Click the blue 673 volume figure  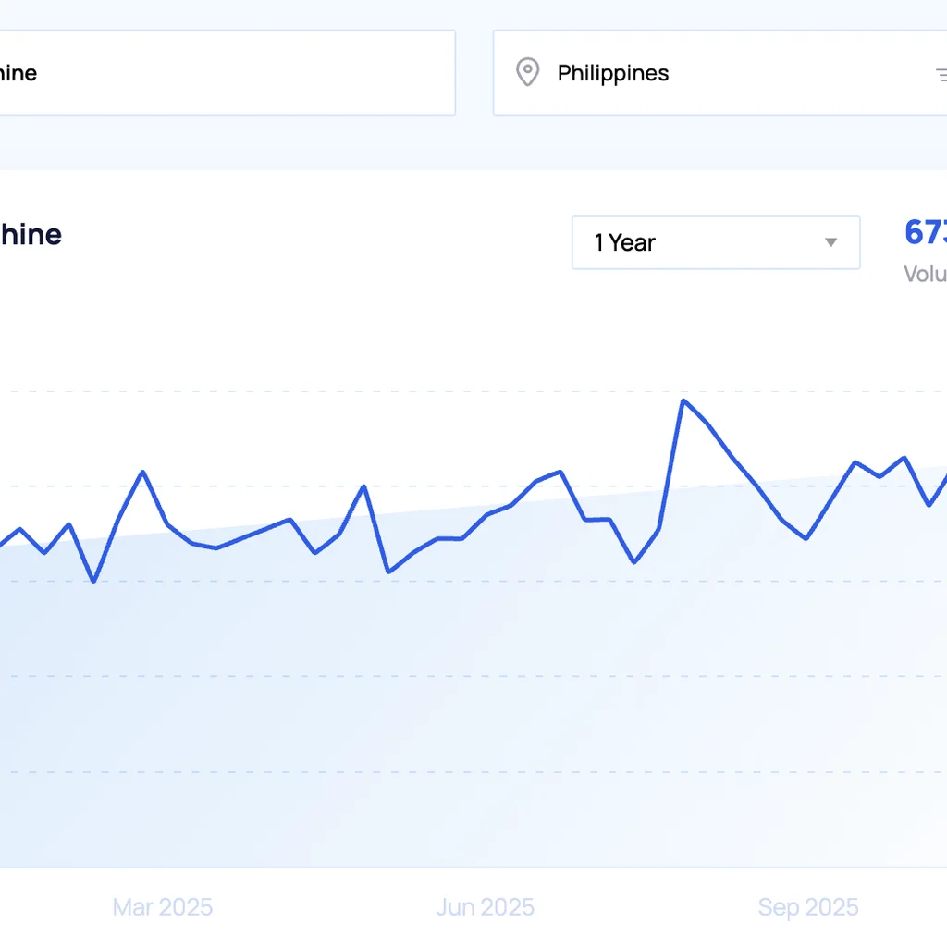(x=925, y=233)
